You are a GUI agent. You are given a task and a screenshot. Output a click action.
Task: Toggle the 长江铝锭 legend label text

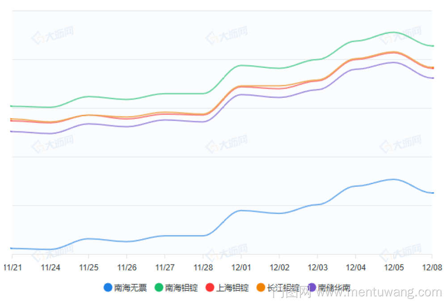[x=283, y=288]
